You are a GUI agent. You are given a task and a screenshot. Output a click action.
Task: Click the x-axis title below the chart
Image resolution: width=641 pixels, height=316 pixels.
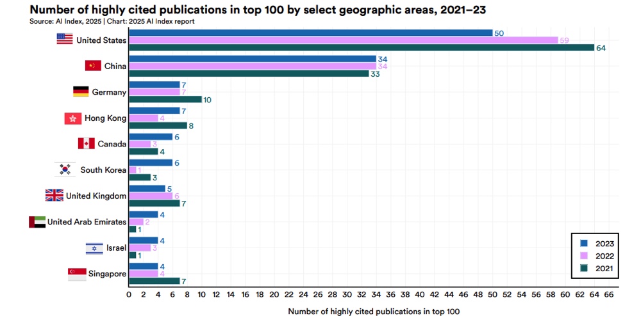tap(374, 312)
